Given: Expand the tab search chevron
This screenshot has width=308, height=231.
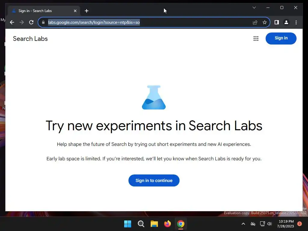Looking at the screenshot, I should coord(254,8).
